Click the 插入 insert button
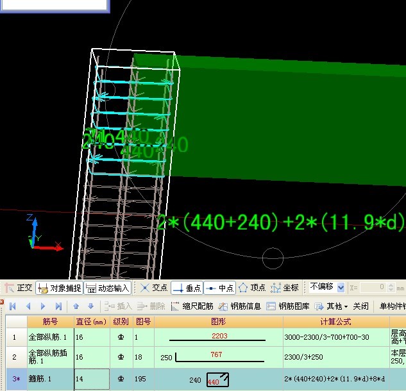 pos(118,306)
